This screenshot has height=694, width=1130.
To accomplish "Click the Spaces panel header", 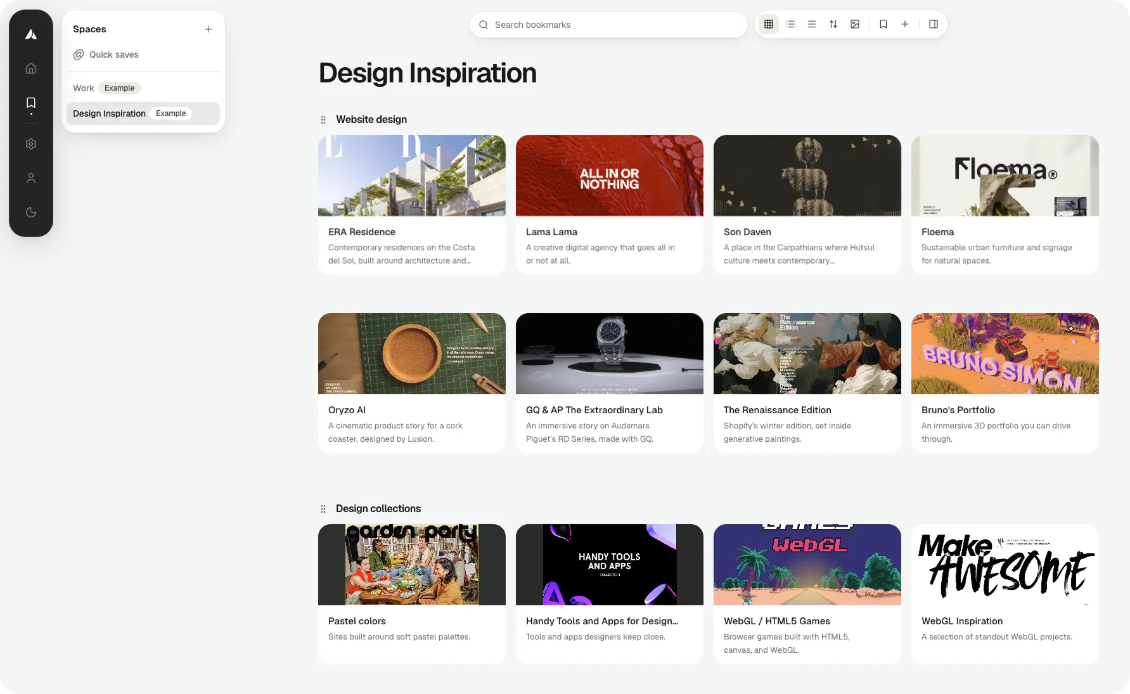I will coord(89,29).
